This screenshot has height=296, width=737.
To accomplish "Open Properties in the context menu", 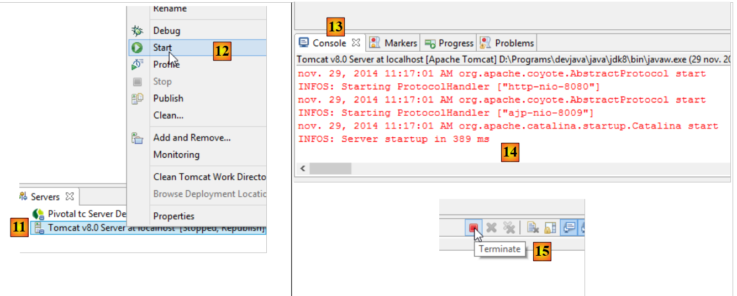I will pyautogui.click(x=173, y=216).
